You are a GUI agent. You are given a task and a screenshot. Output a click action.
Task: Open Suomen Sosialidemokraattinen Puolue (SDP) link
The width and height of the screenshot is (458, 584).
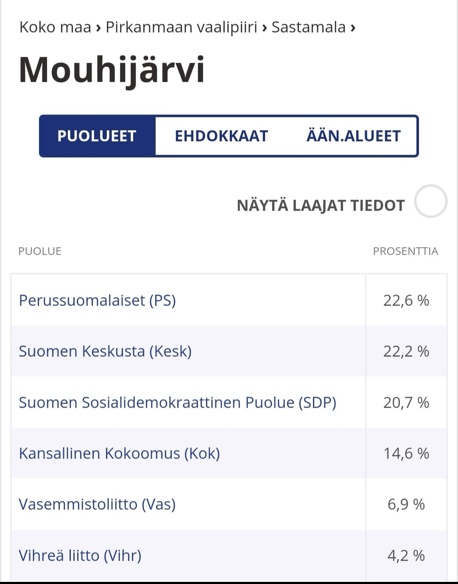click(x=177, y=402)
